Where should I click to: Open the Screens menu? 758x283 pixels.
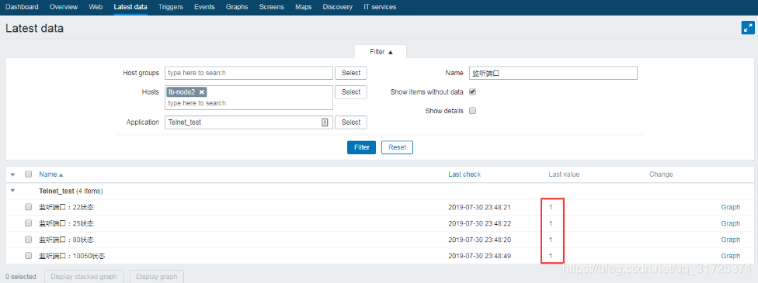tap(272, 7)
